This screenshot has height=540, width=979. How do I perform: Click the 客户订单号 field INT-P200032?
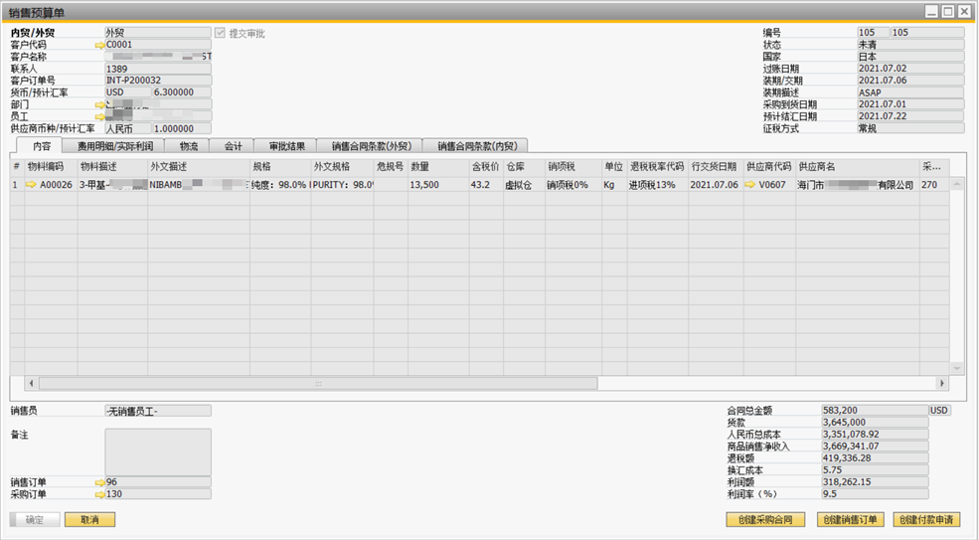tap(158, 80)
